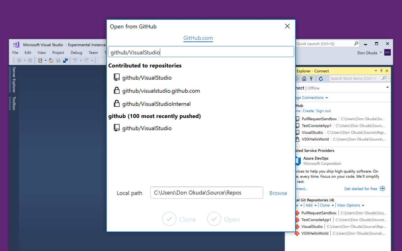Click VSIXHelloWorld lock icon in GitHub section

tap(297, 139)
